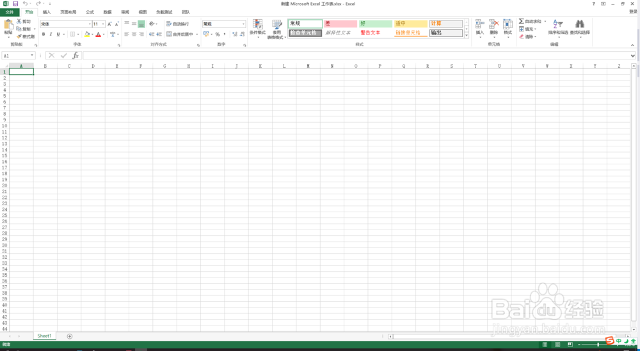Open the number format 常规 dropdown
Image resolution: width=640 pixels, height=351 pixels.
[244, 24]
